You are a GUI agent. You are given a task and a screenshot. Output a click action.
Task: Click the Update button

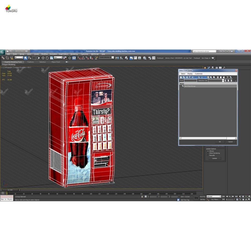click(x=215, y=158)
